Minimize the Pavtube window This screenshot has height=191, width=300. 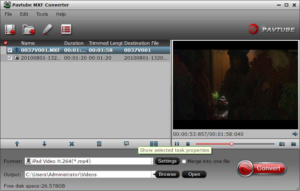click(279, 5)
